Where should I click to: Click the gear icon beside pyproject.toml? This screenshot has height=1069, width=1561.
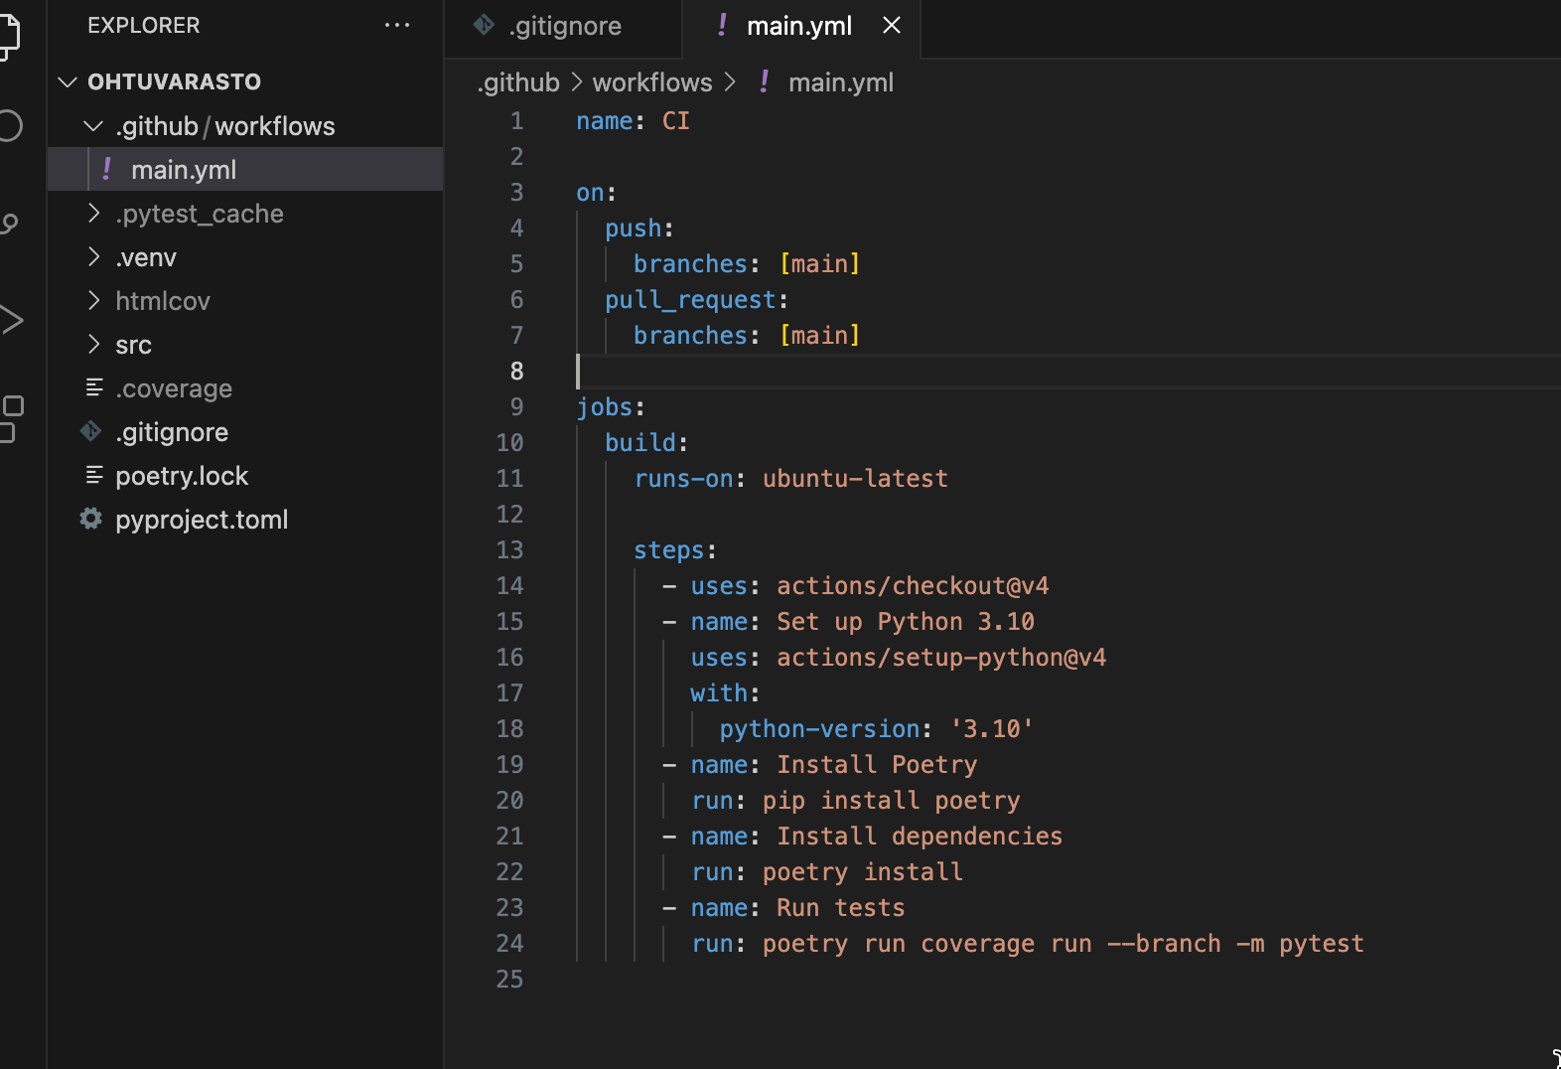click(91, 520)
